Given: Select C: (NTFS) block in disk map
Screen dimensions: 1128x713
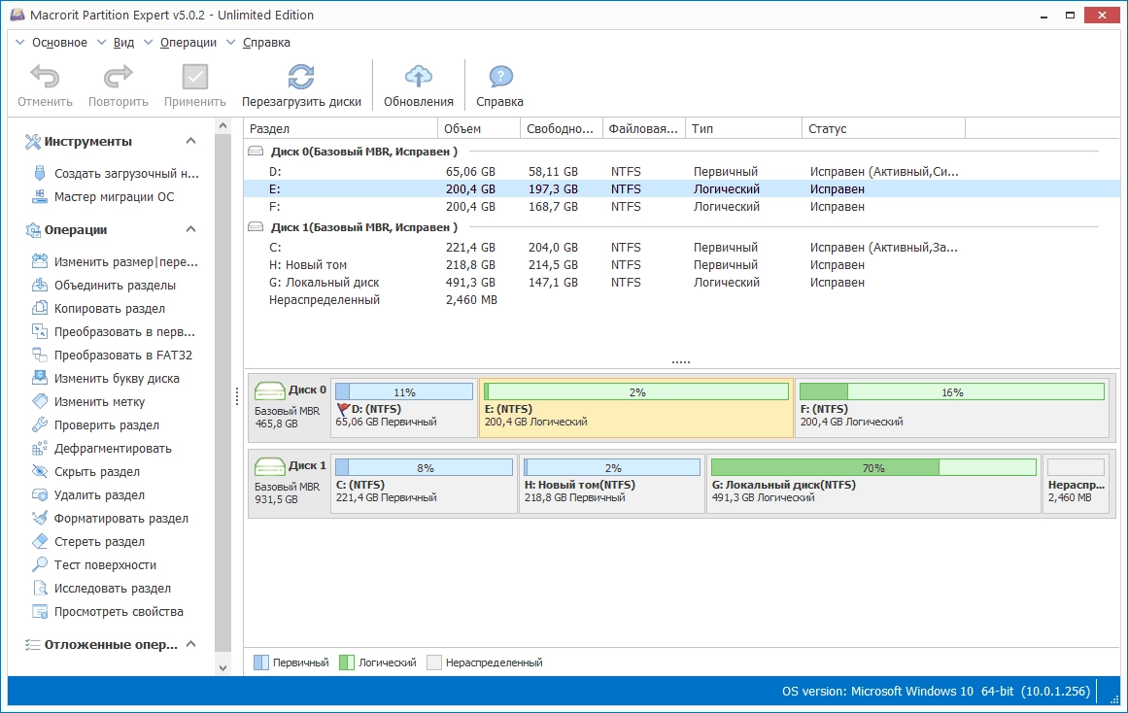Looking at the screenshot, I should tap(424, 484).
